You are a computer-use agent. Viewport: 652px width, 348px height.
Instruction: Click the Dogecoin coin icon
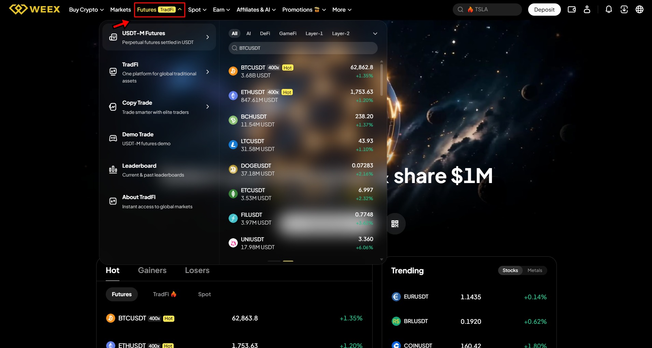tap(233, 169)
